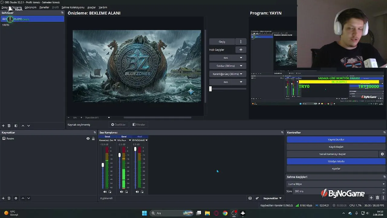The height and width of the screenshot is (218, 387).
Task: Mute the BYNOGAME audio channel
Action: click(x=137, y=192)
